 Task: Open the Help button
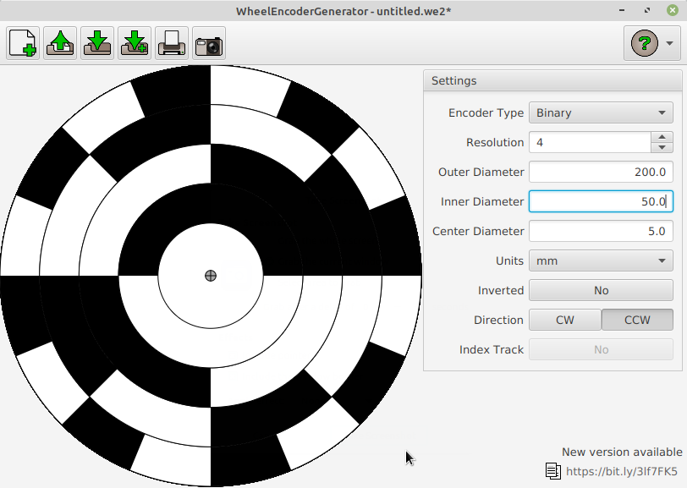coord(644,42)
